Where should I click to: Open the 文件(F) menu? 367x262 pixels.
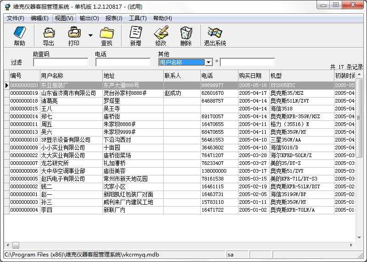(x=16, y=18)
